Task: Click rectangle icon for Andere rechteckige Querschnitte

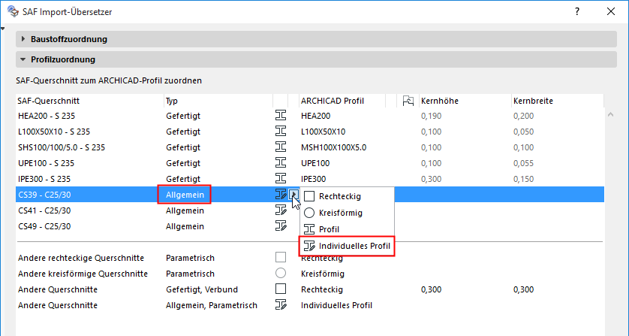Action: [281, 257]
